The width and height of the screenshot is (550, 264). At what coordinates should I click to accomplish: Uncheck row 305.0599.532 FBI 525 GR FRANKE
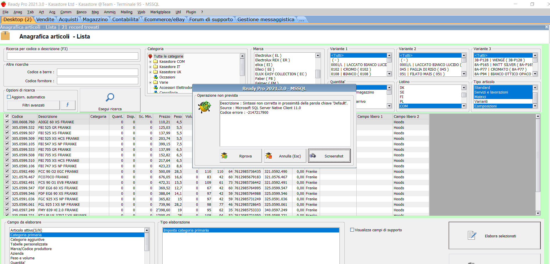pos(7,127)
